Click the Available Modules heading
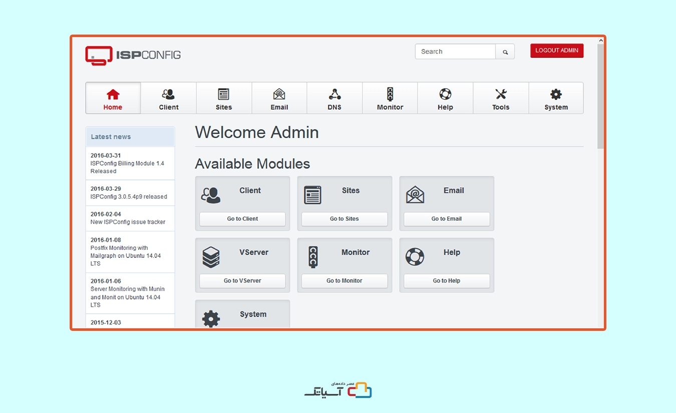The height and width of the screenshot is (413, 676). click(x=252, y=164)
